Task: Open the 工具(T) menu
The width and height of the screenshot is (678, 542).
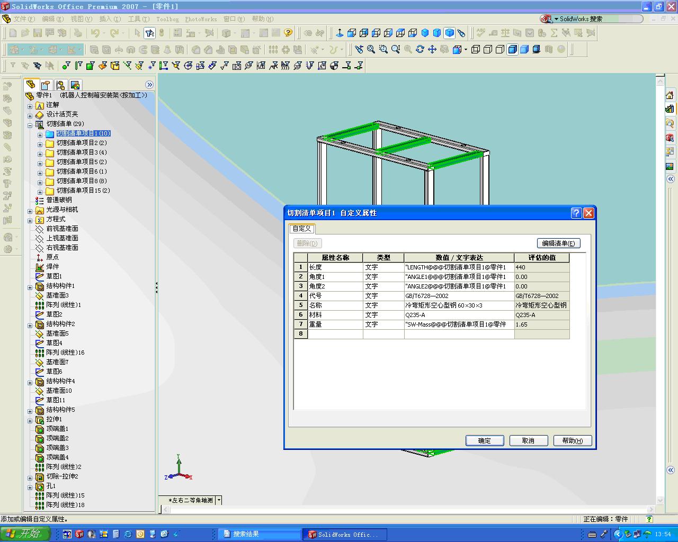Action: coord(139,19)
